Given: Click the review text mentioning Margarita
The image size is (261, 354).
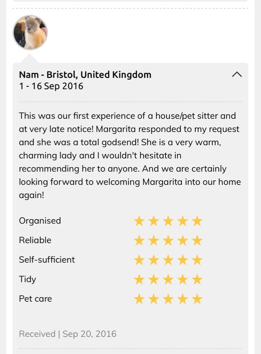Looking at the screenshot, I should (x=130, y=156).
